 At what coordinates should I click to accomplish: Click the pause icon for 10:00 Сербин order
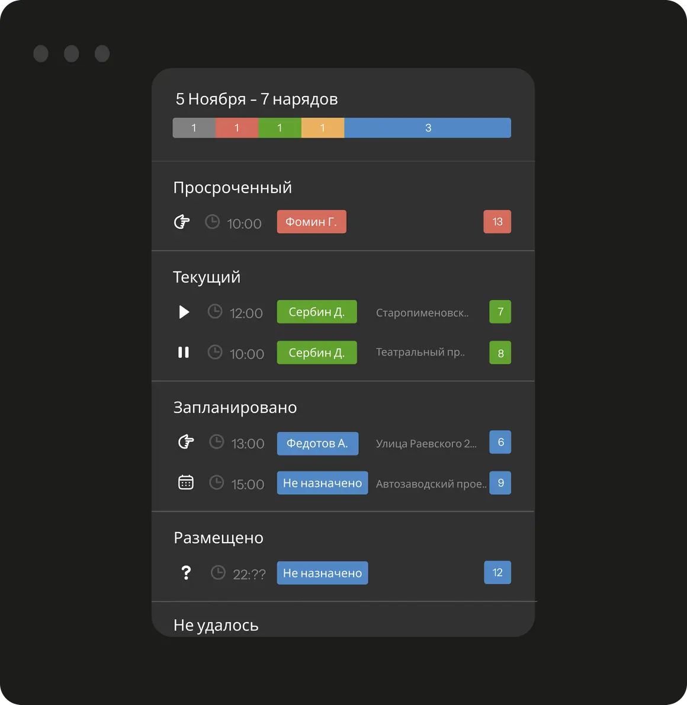click(184, 352)
